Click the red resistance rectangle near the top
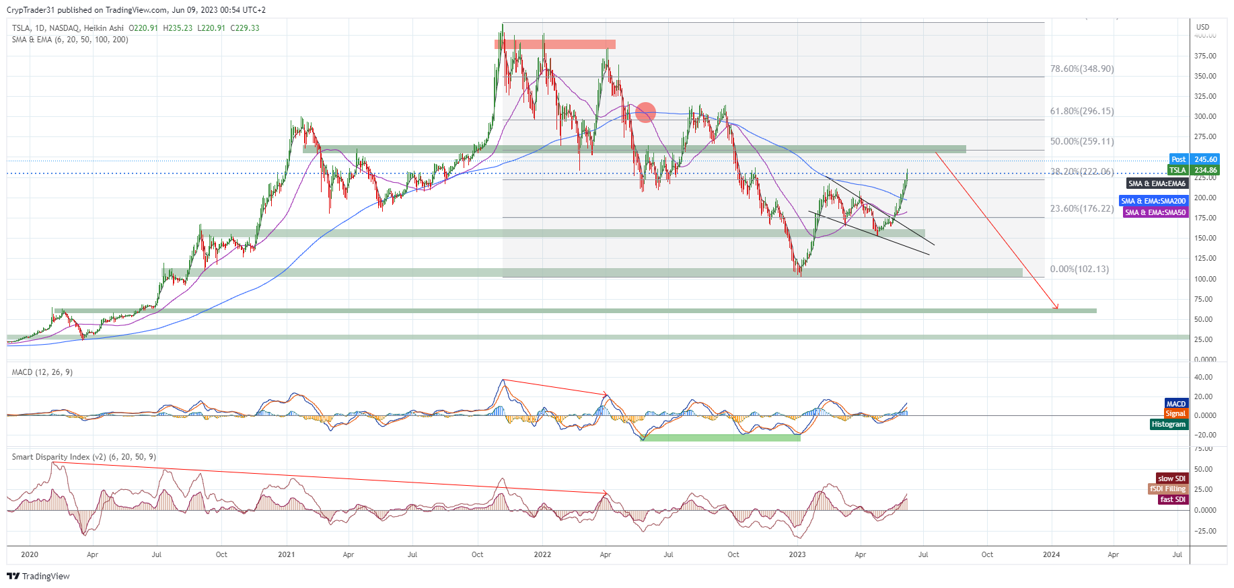1234x588 pixels. (555, 44)
